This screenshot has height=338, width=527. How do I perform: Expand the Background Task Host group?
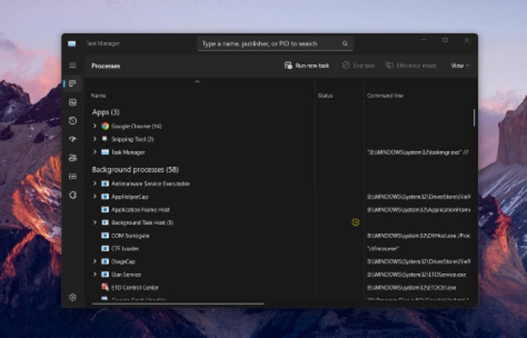click(94, 222)
